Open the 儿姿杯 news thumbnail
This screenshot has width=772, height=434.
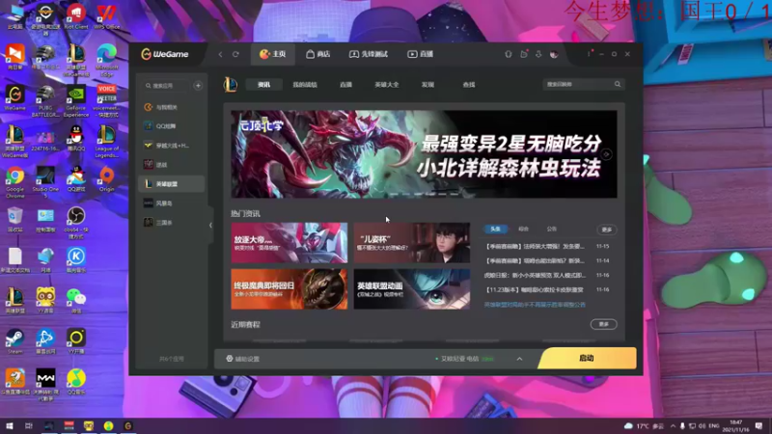pyautogui.click(x=412, y=243)
